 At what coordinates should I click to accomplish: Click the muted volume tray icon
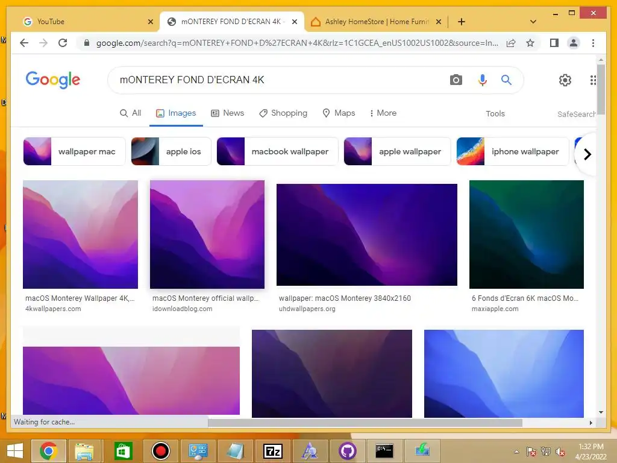pos(560,452)
